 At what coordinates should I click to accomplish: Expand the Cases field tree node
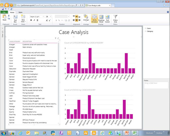pos(145,28)
